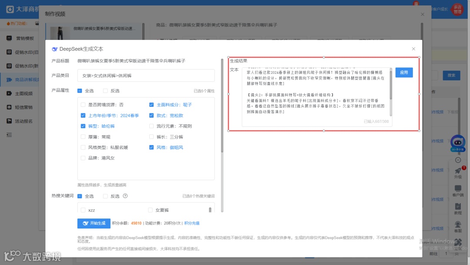Click the 客户端 icon in right toolbar
The width and height of the screenshot is (470, 265).
(x=458, y=188)
